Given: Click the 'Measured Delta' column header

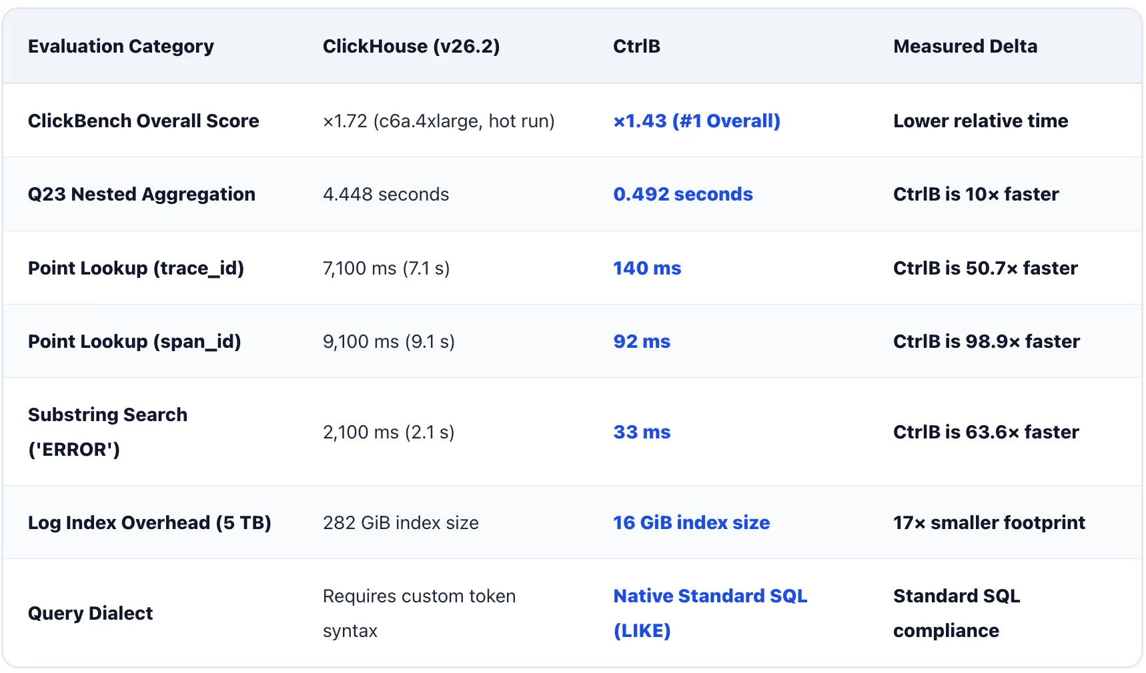Looking at the screenshot, I should pos(965,47).
